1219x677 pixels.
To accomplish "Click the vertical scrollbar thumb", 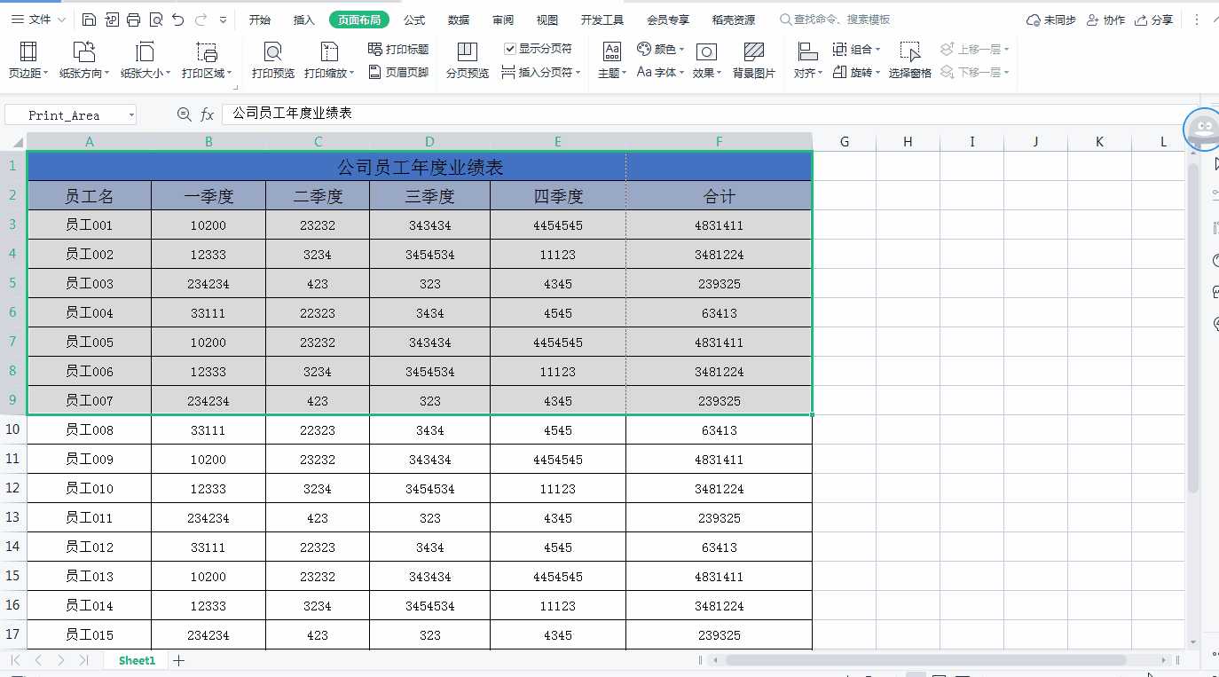I will click(1193, 328).
